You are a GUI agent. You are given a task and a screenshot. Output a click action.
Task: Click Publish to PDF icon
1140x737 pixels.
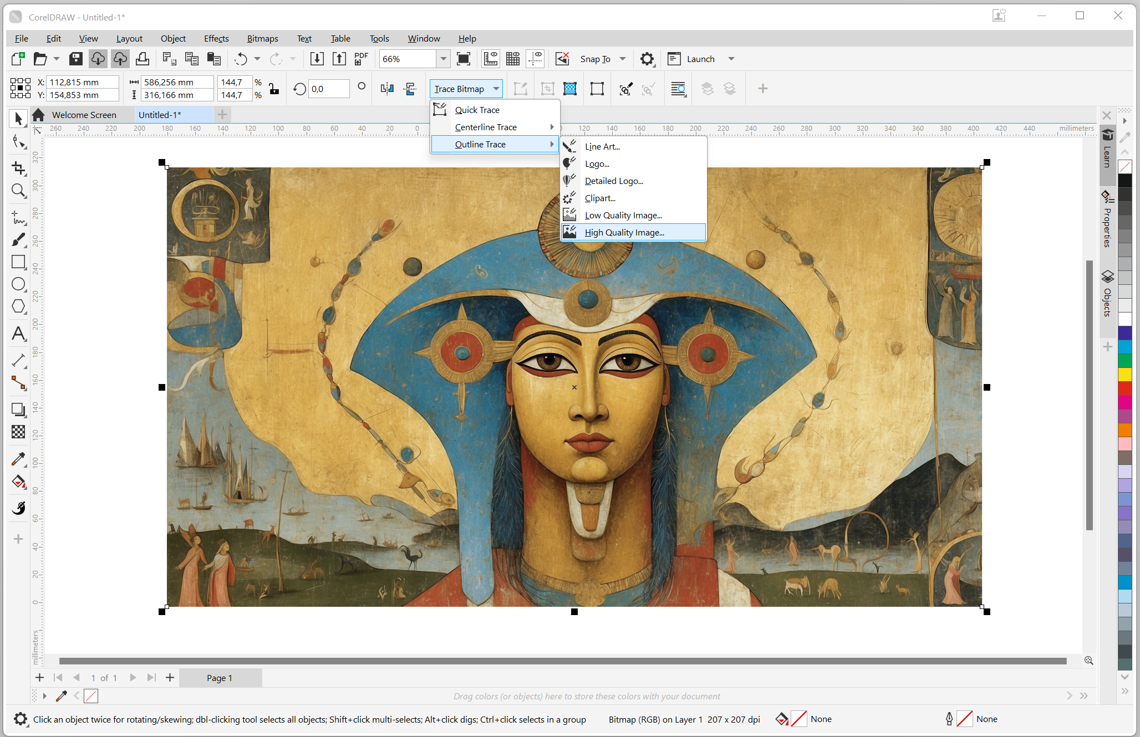[x=361, y=59]
